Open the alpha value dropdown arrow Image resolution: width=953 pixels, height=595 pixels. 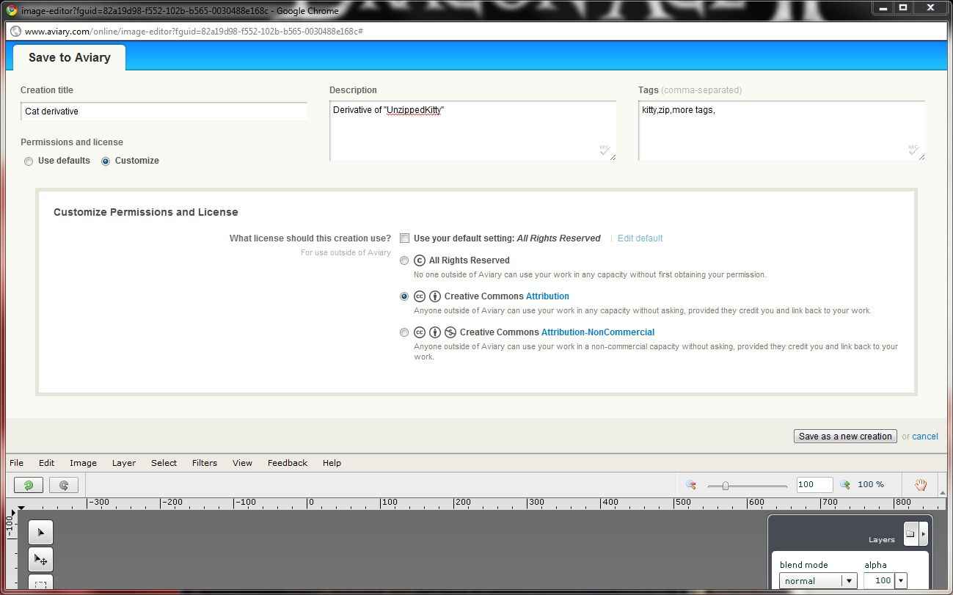pos(900,581)
